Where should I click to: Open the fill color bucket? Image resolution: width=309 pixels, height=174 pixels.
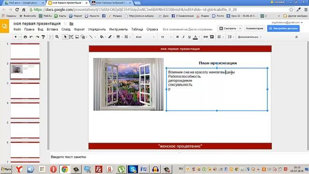102,37
